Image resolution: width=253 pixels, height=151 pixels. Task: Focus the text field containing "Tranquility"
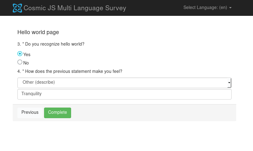[x=124, y=94]
